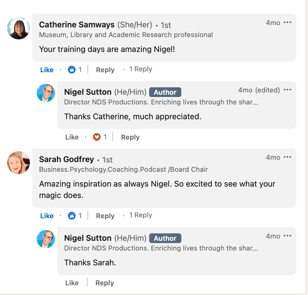Reply to Catherine Samways' comment

(x=105, y=70)
